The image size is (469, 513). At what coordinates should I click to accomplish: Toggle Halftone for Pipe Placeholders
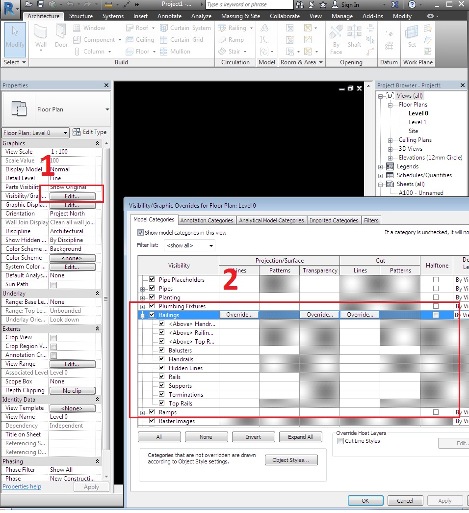coord(436,279)
